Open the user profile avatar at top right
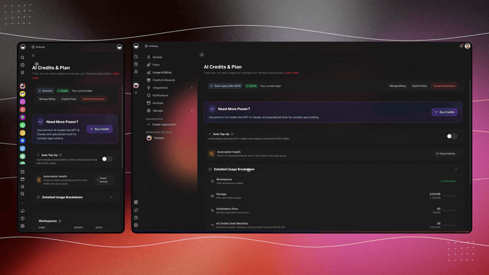The width and height of the screenshot is (489, 275). (x=468, y=46)
